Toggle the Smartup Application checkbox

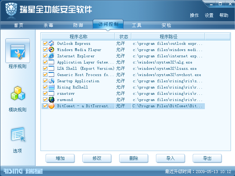45,81
